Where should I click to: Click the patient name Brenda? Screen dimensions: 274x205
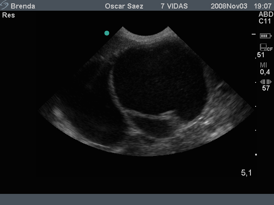click(23, 6)
